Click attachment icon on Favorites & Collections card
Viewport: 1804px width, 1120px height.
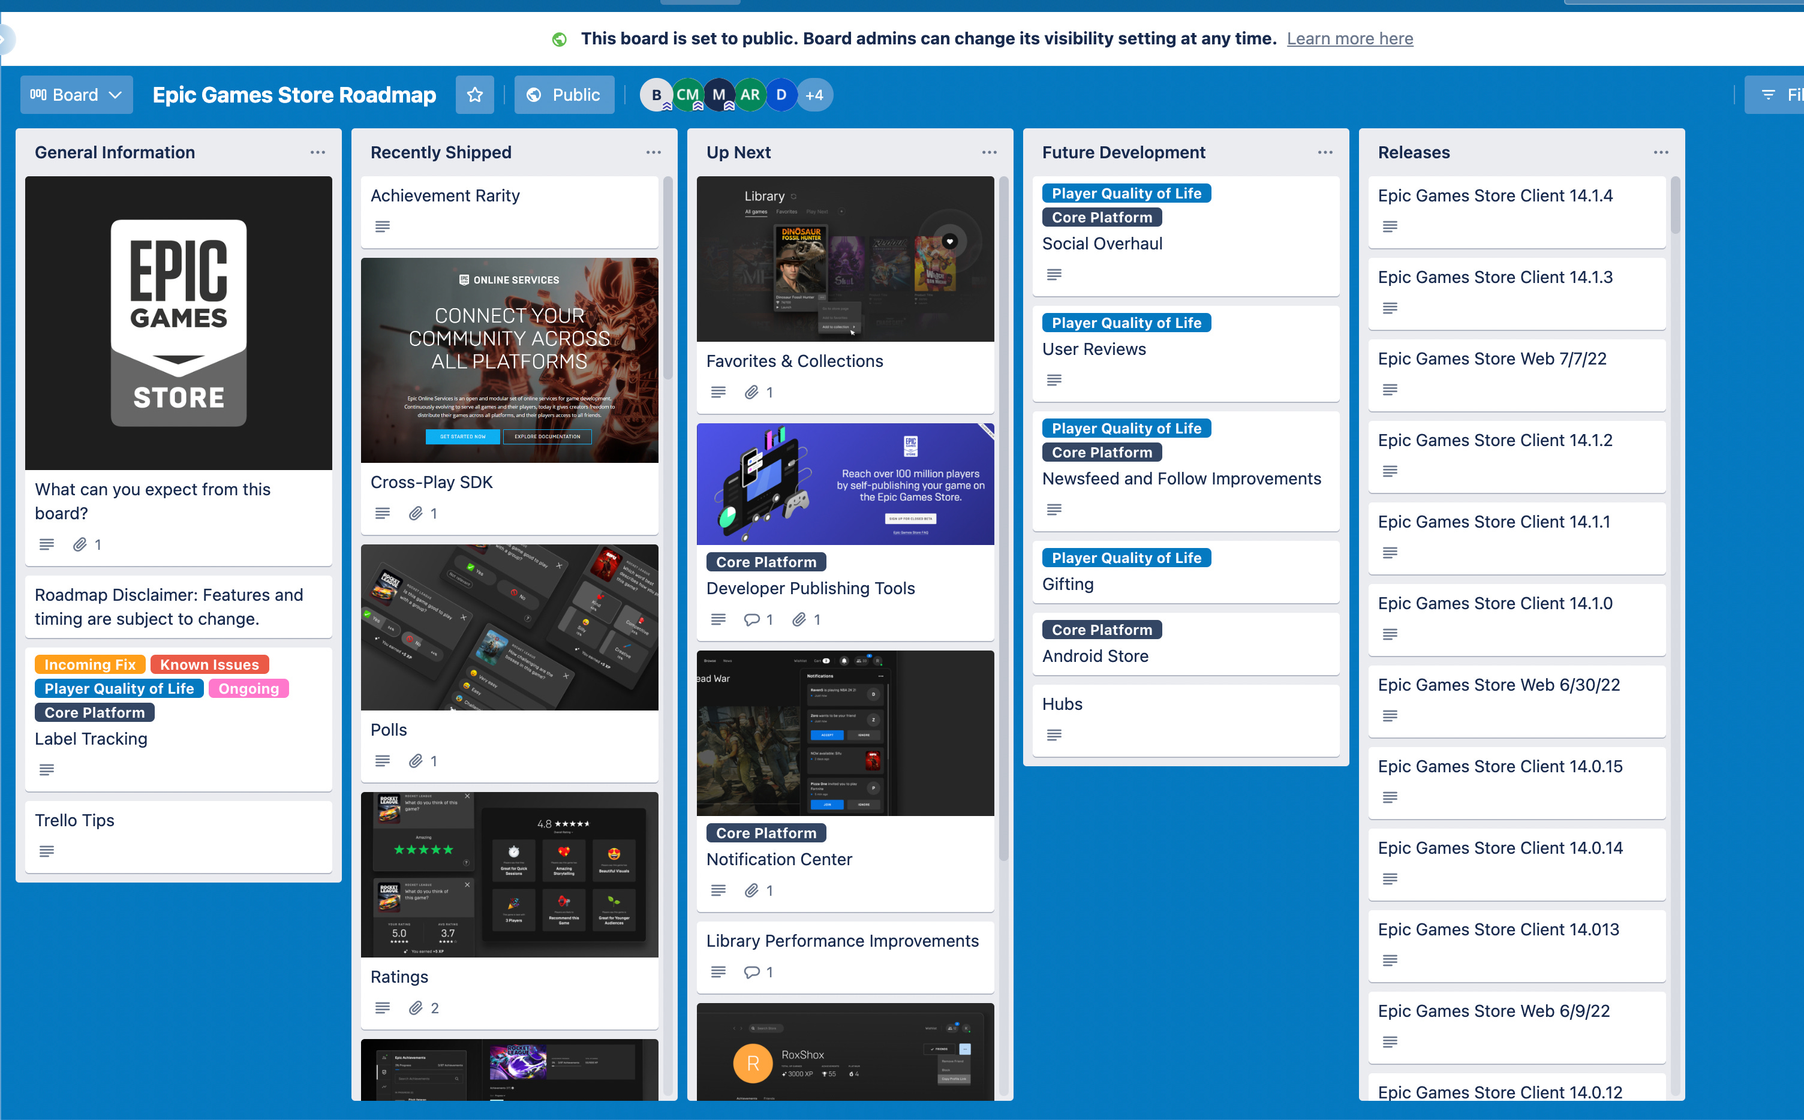(752, 392)
